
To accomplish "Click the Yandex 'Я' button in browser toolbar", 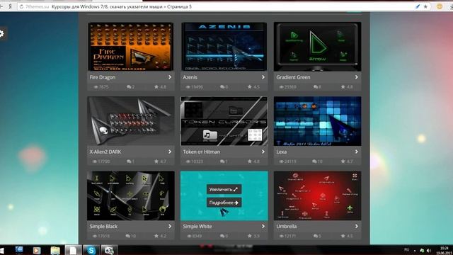I will [10, 6].
